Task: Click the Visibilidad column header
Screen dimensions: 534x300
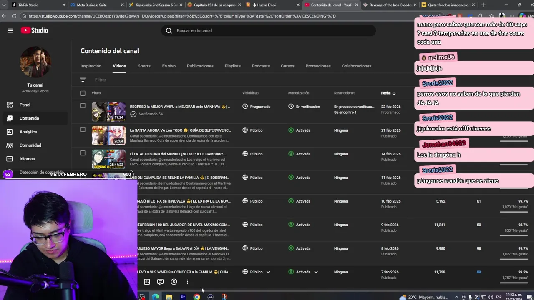Action: click(250, 93)
